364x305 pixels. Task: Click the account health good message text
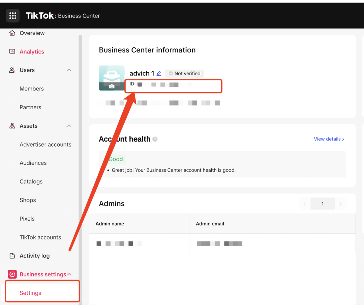point(174,170)
